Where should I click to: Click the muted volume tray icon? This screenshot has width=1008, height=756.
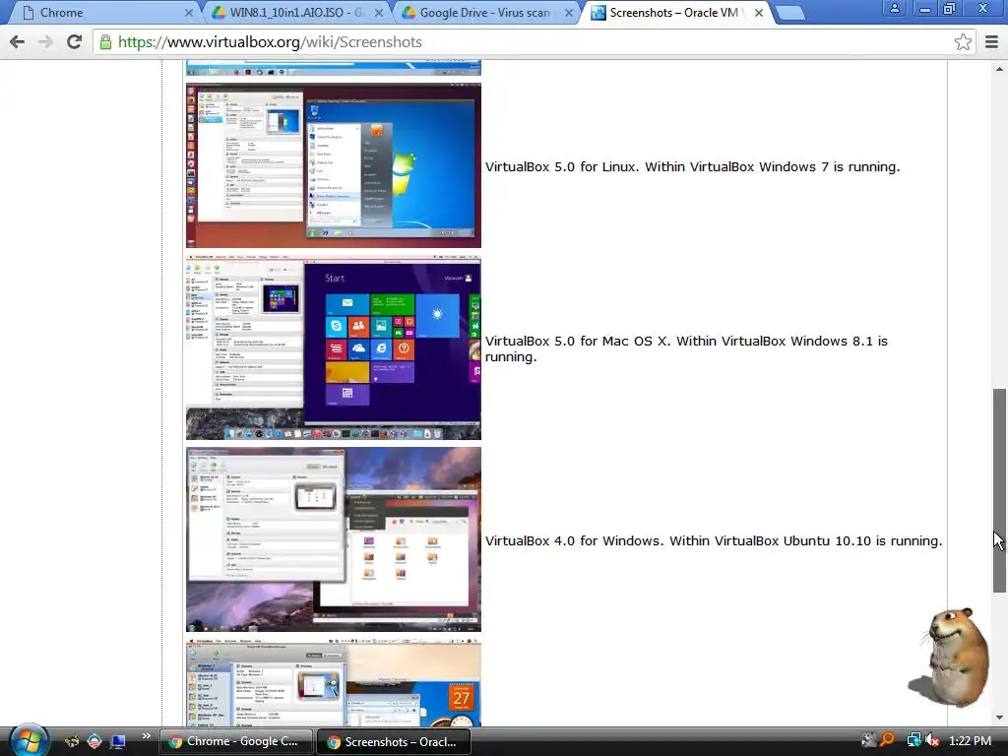932,740
